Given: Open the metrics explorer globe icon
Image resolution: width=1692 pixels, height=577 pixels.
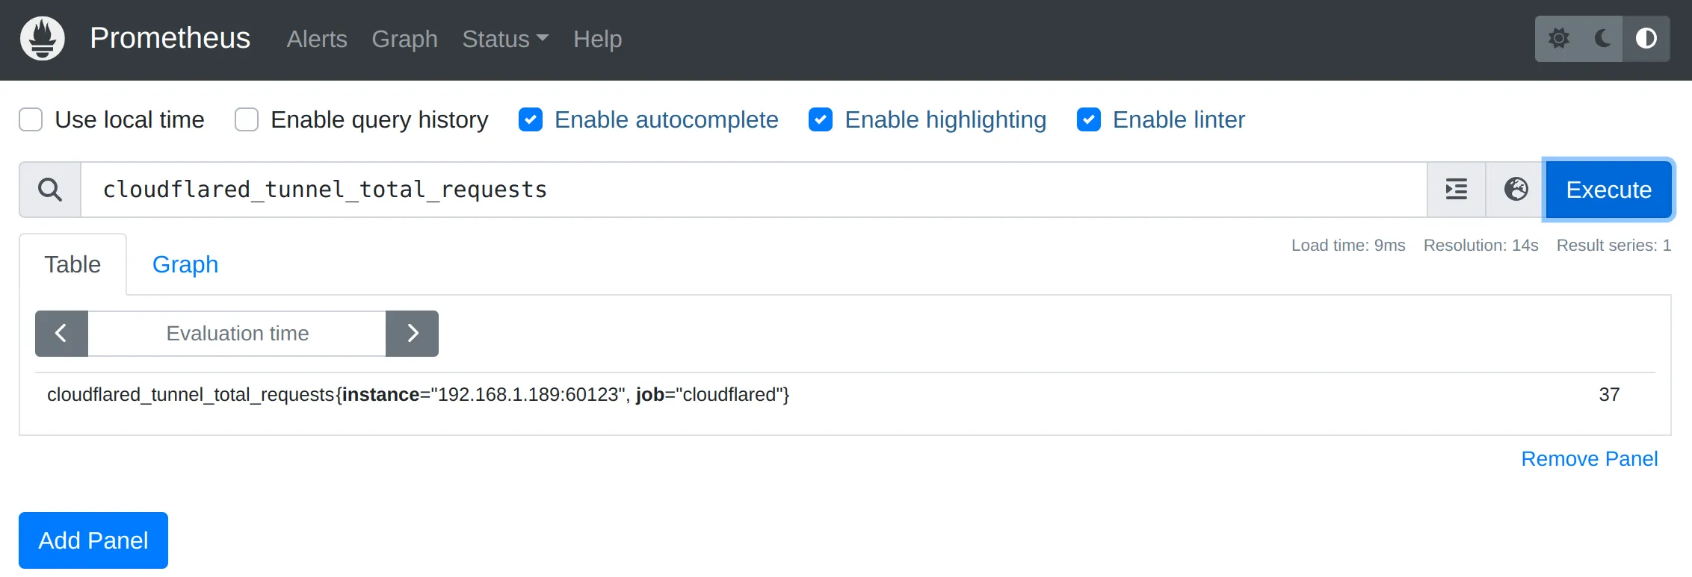Looking at the screenshot, I should point(1516,190).
